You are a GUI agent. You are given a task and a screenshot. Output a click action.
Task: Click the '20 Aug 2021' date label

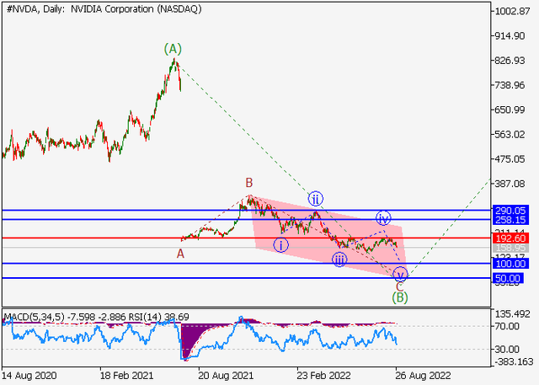(226, 376)
